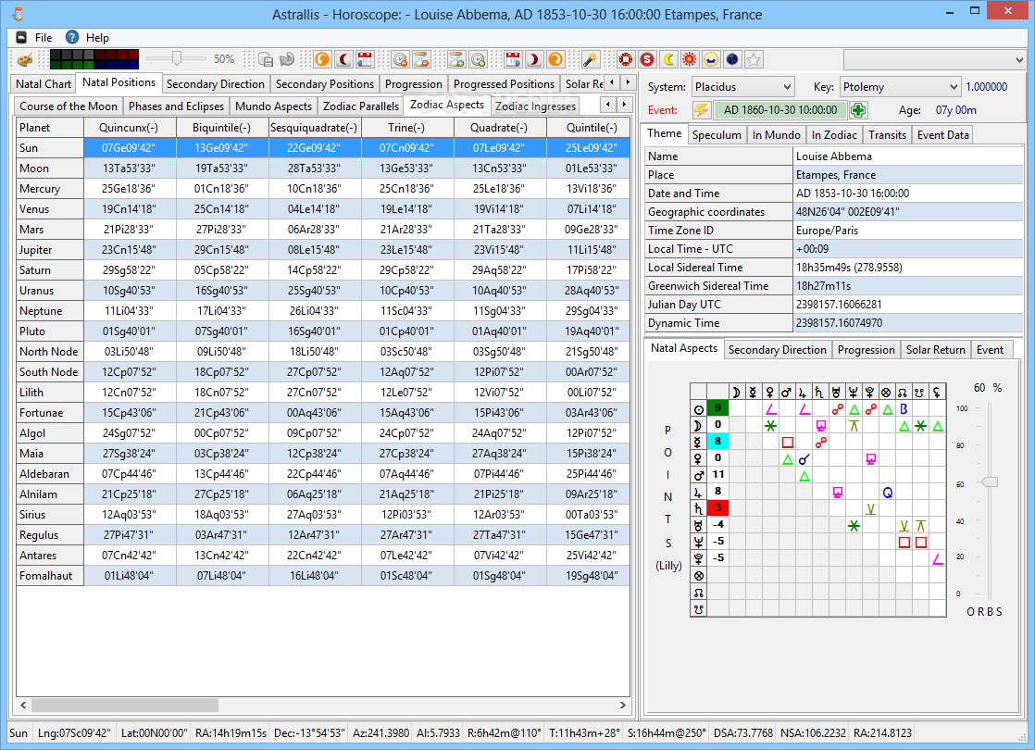Select the Jupiter row in the table

click(x=323, y=250)
